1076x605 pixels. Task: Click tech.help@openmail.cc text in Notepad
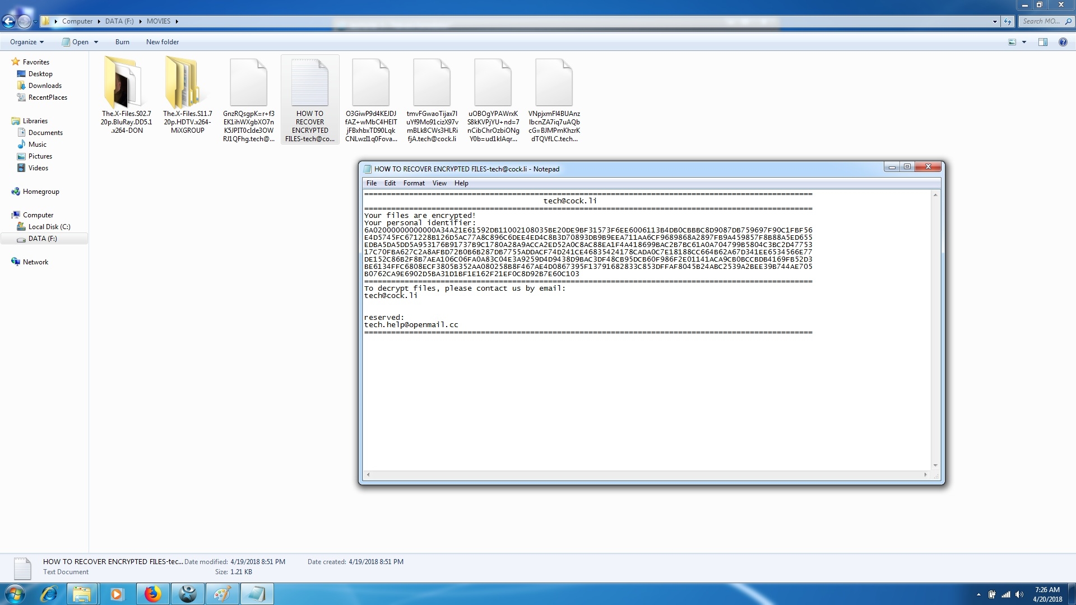(411, 325)
